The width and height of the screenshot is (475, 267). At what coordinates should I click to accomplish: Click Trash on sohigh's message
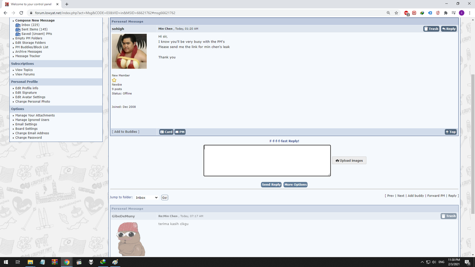coord(431,29)
